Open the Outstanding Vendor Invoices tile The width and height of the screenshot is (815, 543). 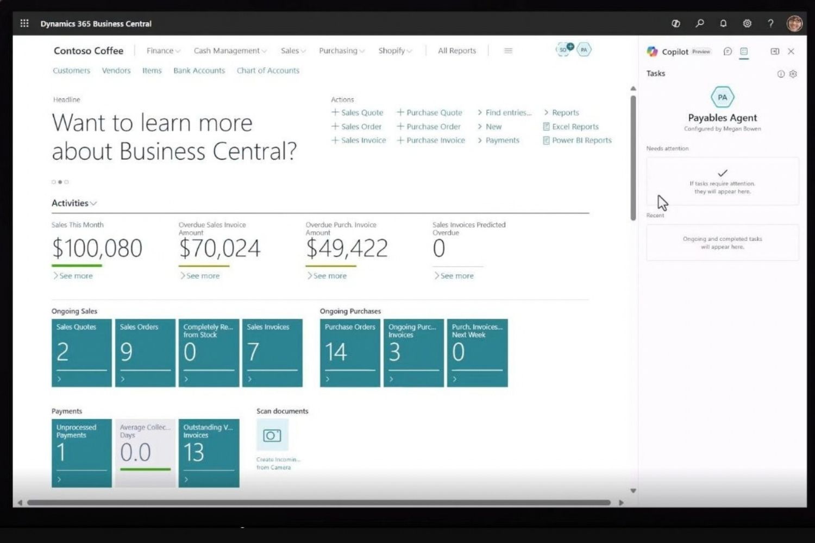pos(209,453)
